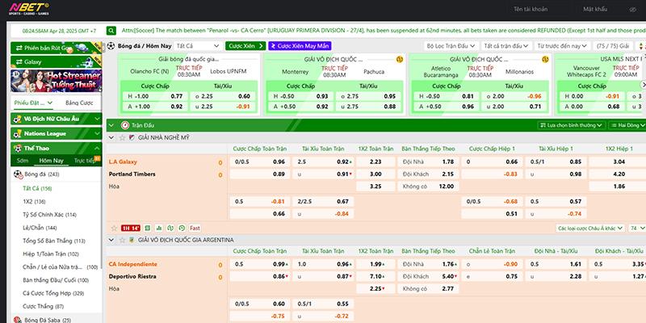Open Từ trước đến nay dropdown
646x323 pixels.
562,46
